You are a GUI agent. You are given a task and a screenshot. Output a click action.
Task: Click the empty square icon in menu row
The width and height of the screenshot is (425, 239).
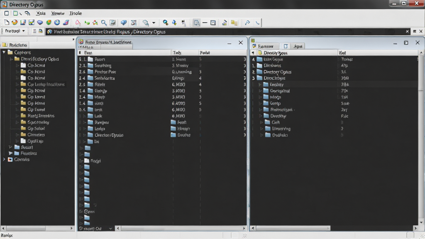7,13
